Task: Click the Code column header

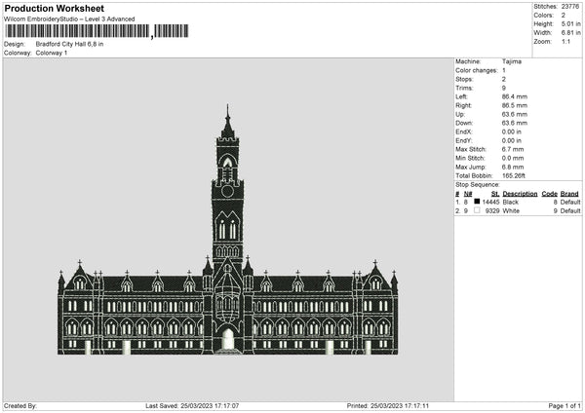Action: click(550, 194)
